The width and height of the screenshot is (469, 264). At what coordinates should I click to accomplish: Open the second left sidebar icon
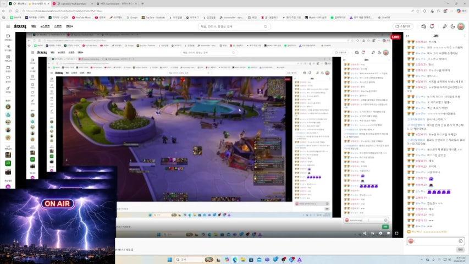[x=8, y=48]
